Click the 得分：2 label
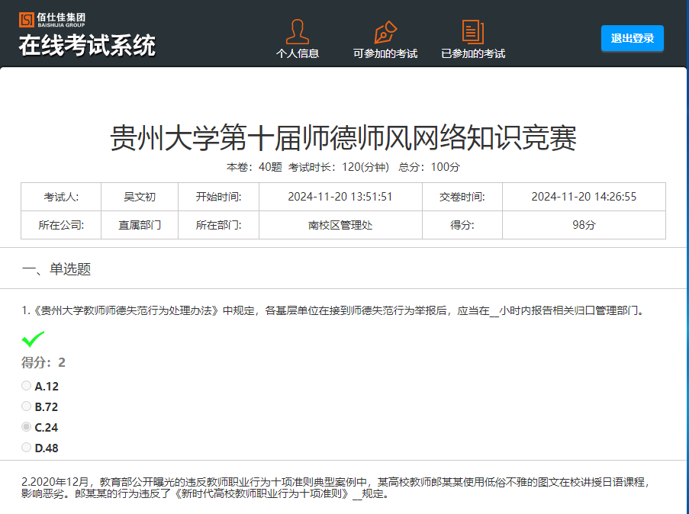 tap(43, 362)
